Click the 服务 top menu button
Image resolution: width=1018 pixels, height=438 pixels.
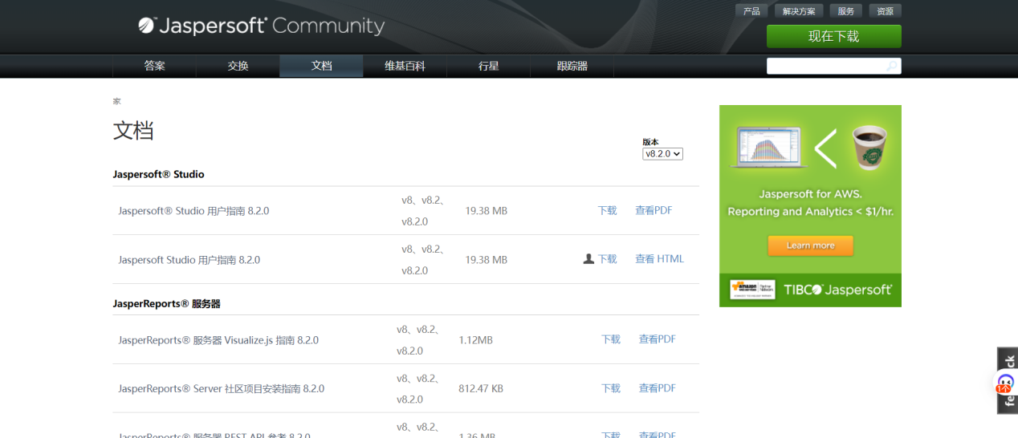(x=846, y=11)
